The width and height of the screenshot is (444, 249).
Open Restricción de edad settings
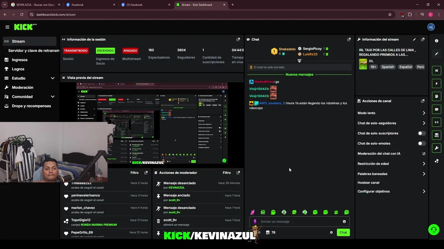[x=391, y=164]
